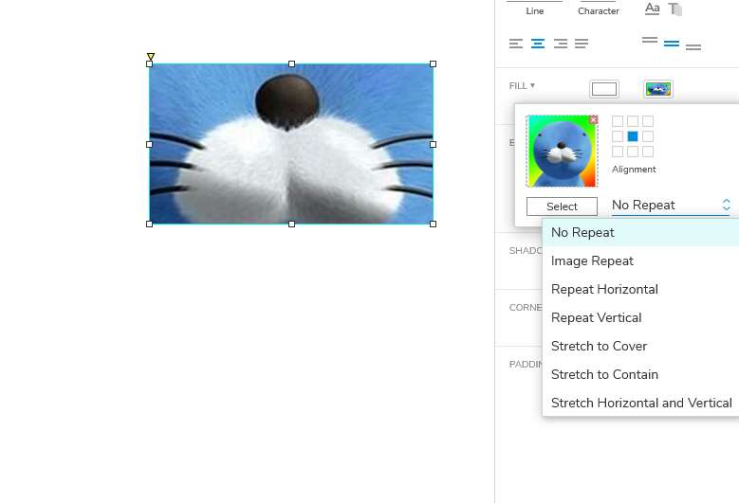This screenshot has height=503, width=739.
Task: Choose Repeat Horizontal option
Action: click(x=640, y=289)
